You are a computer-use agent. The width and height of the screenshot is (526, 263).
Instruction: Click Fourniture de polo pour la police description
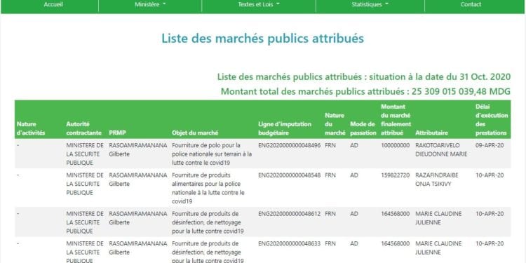pos(212,154)
